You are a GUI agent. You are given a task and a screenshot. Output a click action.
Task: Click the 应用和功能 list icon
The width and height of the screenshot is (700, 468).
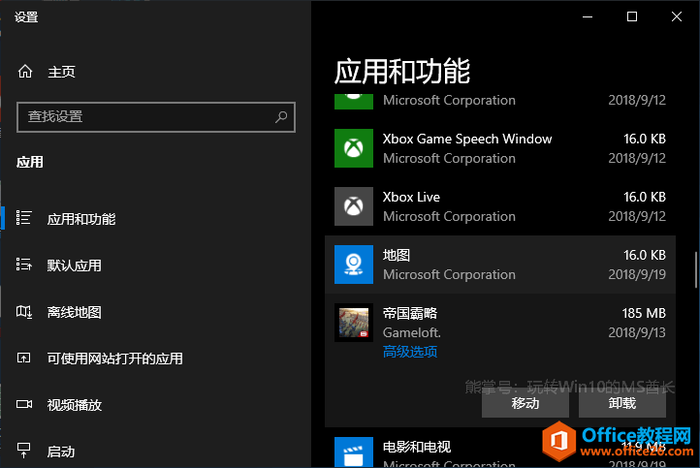pos(23,218)
